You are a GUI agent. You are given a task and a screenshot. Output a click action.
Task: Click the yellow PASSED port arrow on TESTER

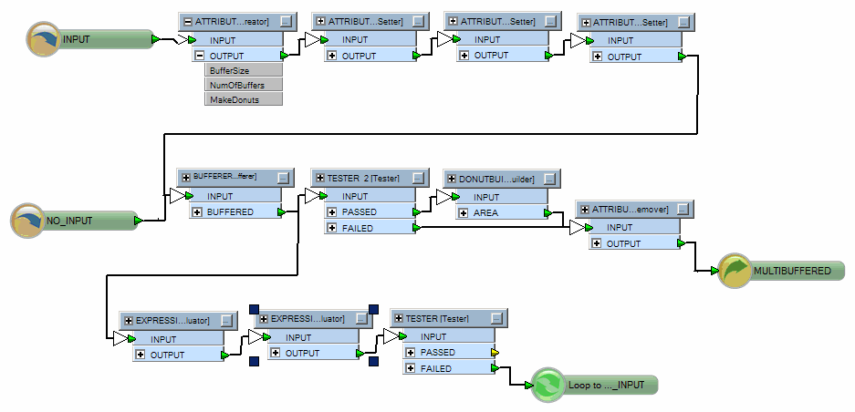(x=495, y=352)
